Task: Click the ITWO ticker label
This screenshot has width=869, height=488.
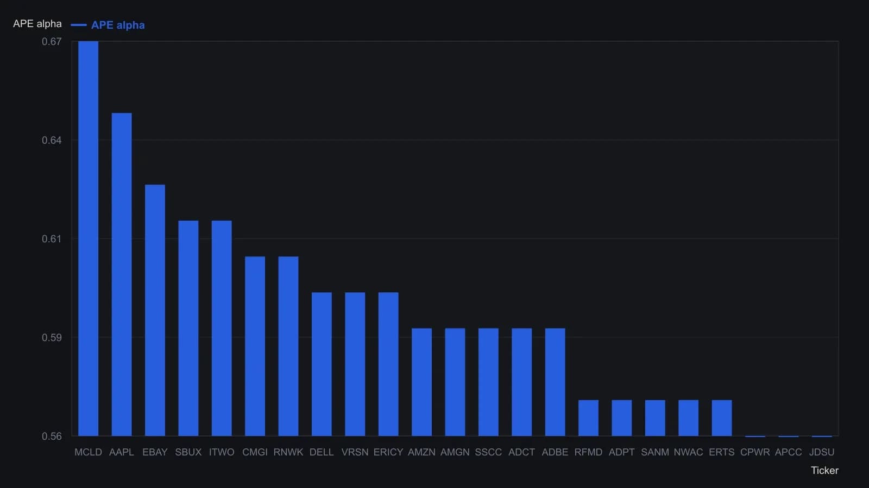Action: pos(222,452)
